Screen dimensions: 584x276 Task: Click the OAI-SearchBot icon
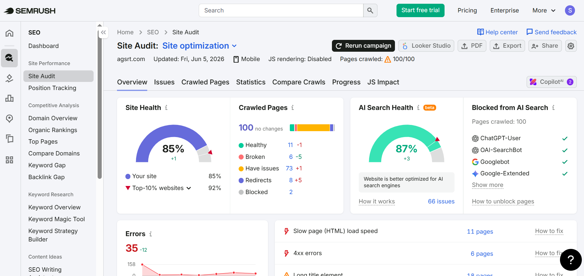click(x=475, y=150)
